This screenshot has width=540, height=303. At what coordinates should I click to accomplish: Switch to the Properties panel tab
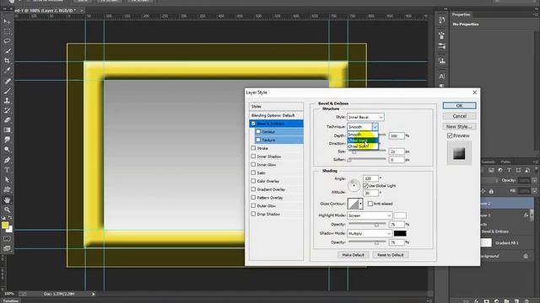coord(461,14)
